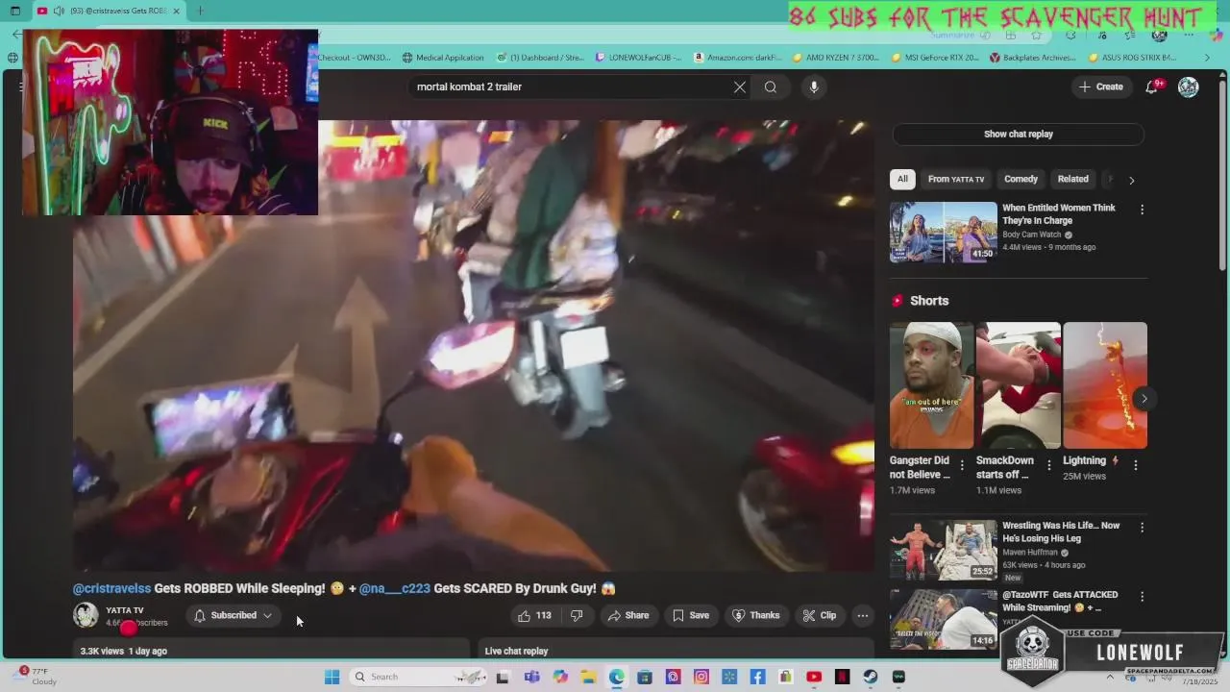1230x692 pixels.
Task: Click the Windows taskbar search box
Action: click(418, 677)
